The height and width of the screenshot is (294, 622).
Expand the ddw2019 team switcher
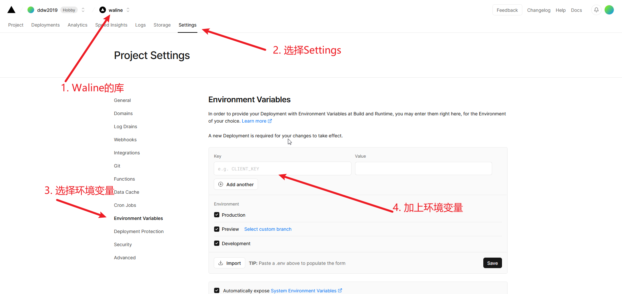click(x=83, y=10)
